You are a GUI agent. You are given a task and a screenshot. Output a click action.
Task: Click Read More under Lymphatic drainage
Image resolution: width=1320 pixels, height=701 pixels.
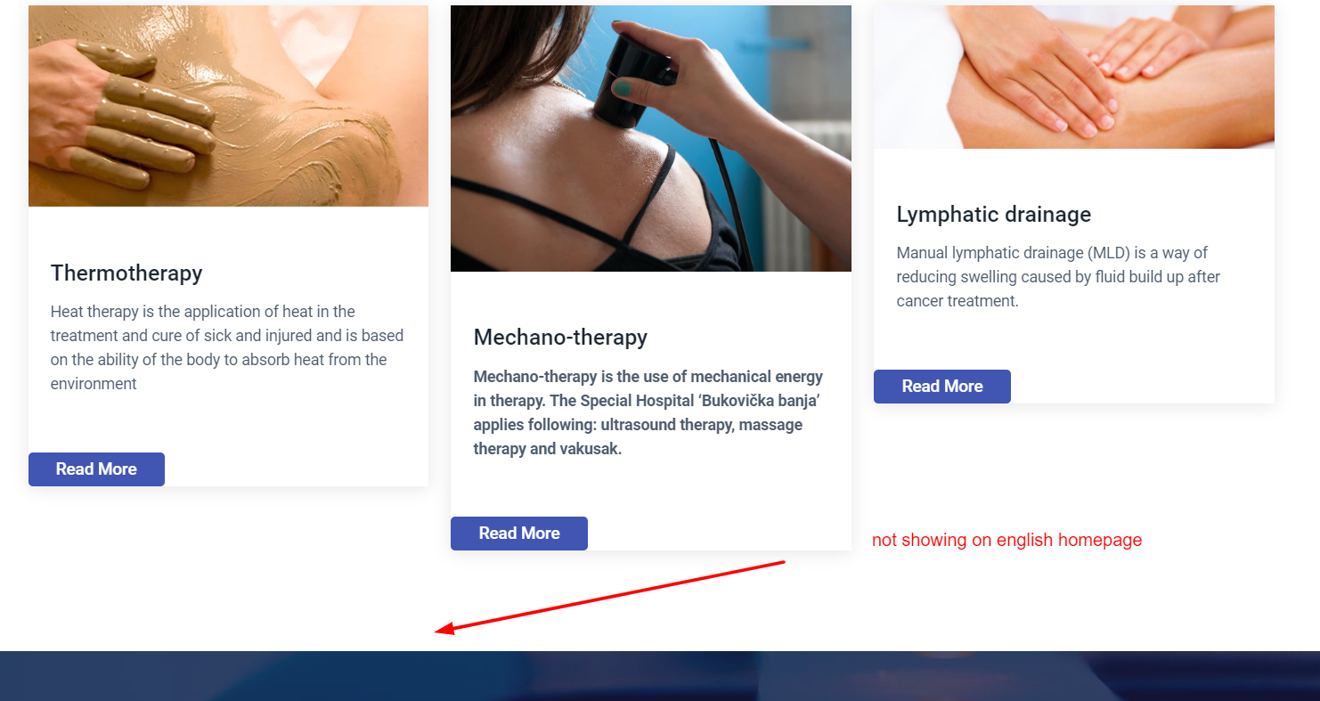click(942, 387)
